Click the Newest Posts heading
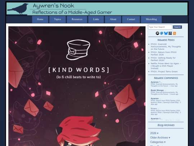The height and width of the screenshot is (146, 194). pos(166,40)
